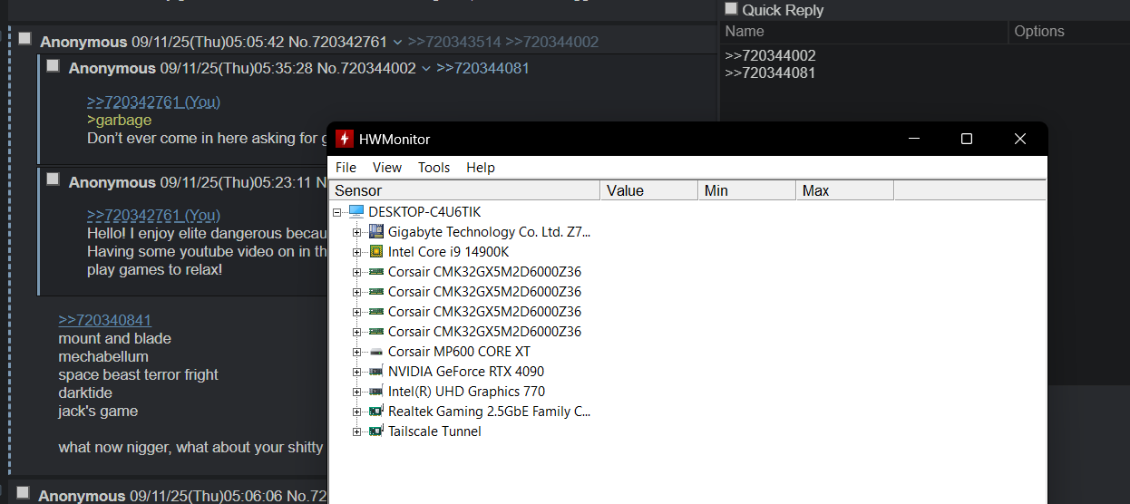Select the DESKTOP-C4U6TIK root label

[424, 212]
